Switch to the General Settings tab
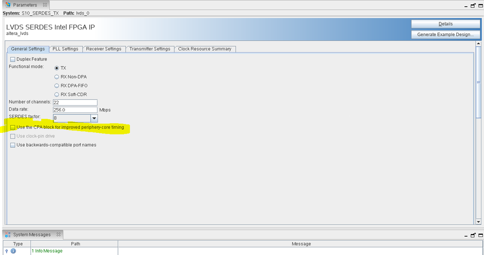The height and width of the screenshot is (255, 484). tap(28, 49)
